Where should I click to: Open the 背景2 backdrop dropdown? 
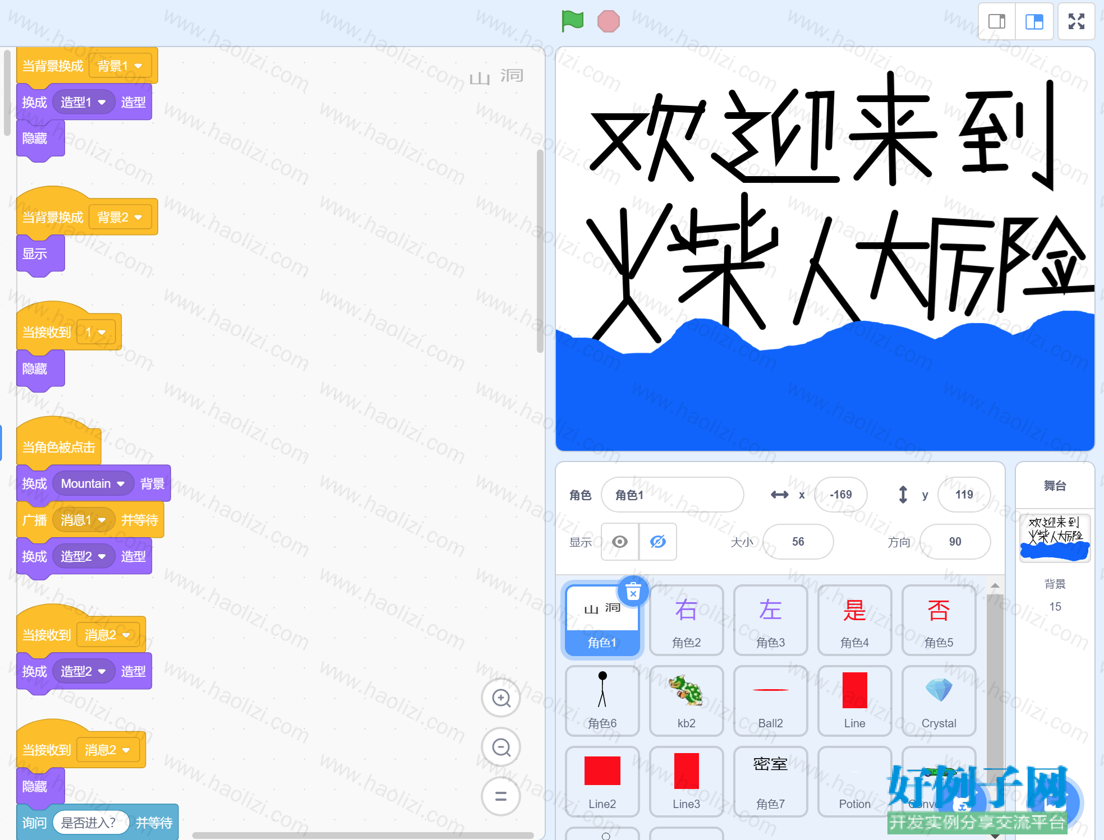tap(120, 217)
